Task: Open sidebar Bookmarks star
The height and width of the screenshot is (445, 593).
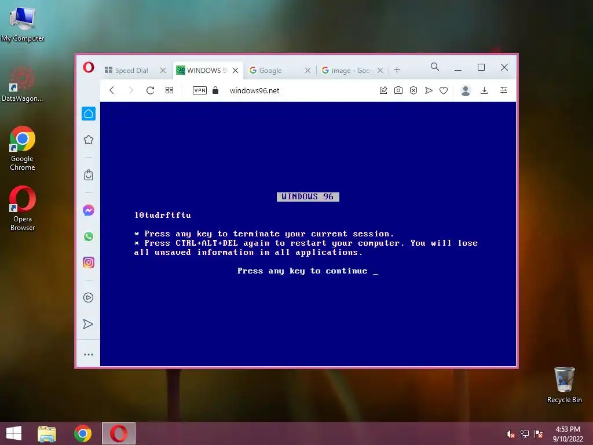Action: [x=89, y=140]
